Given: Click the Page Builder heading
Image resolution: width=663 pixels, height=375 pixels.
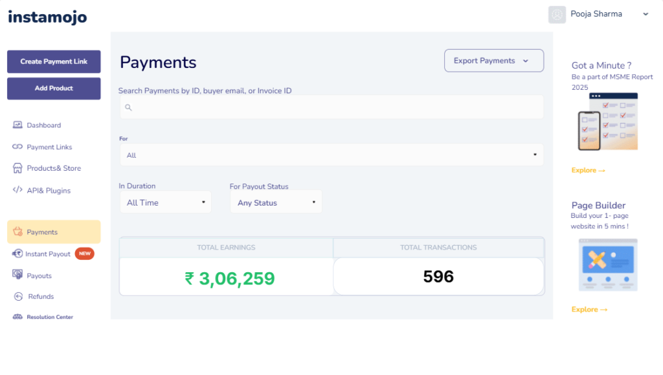Looking at the screenshot, I should click(598, 205).
